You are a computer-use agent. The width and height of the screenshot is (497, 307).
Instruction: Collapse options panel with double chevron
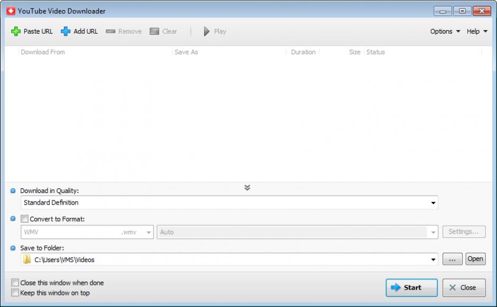(x=247, y=187)
